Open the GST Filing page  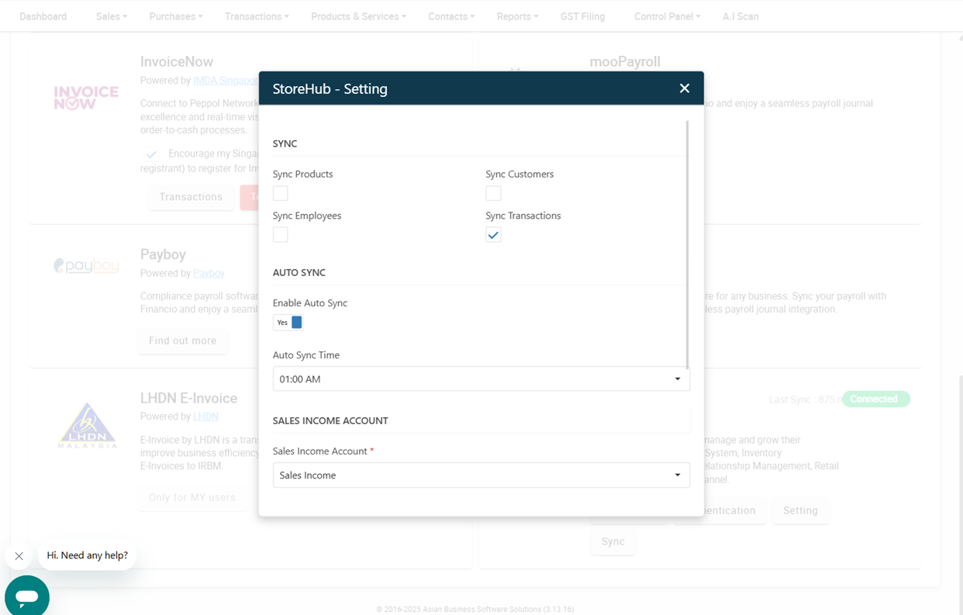582,16
